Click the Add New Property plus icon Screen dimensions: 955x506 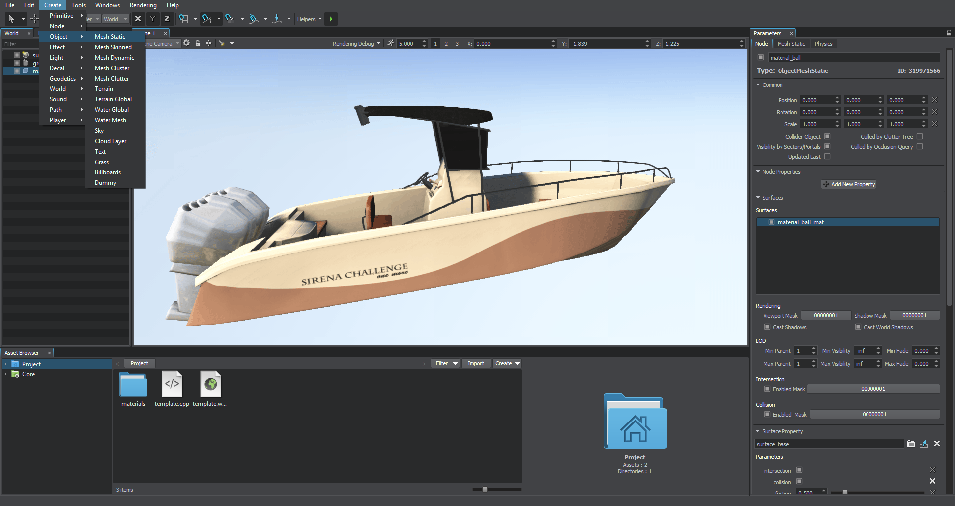tap(825, 184)
